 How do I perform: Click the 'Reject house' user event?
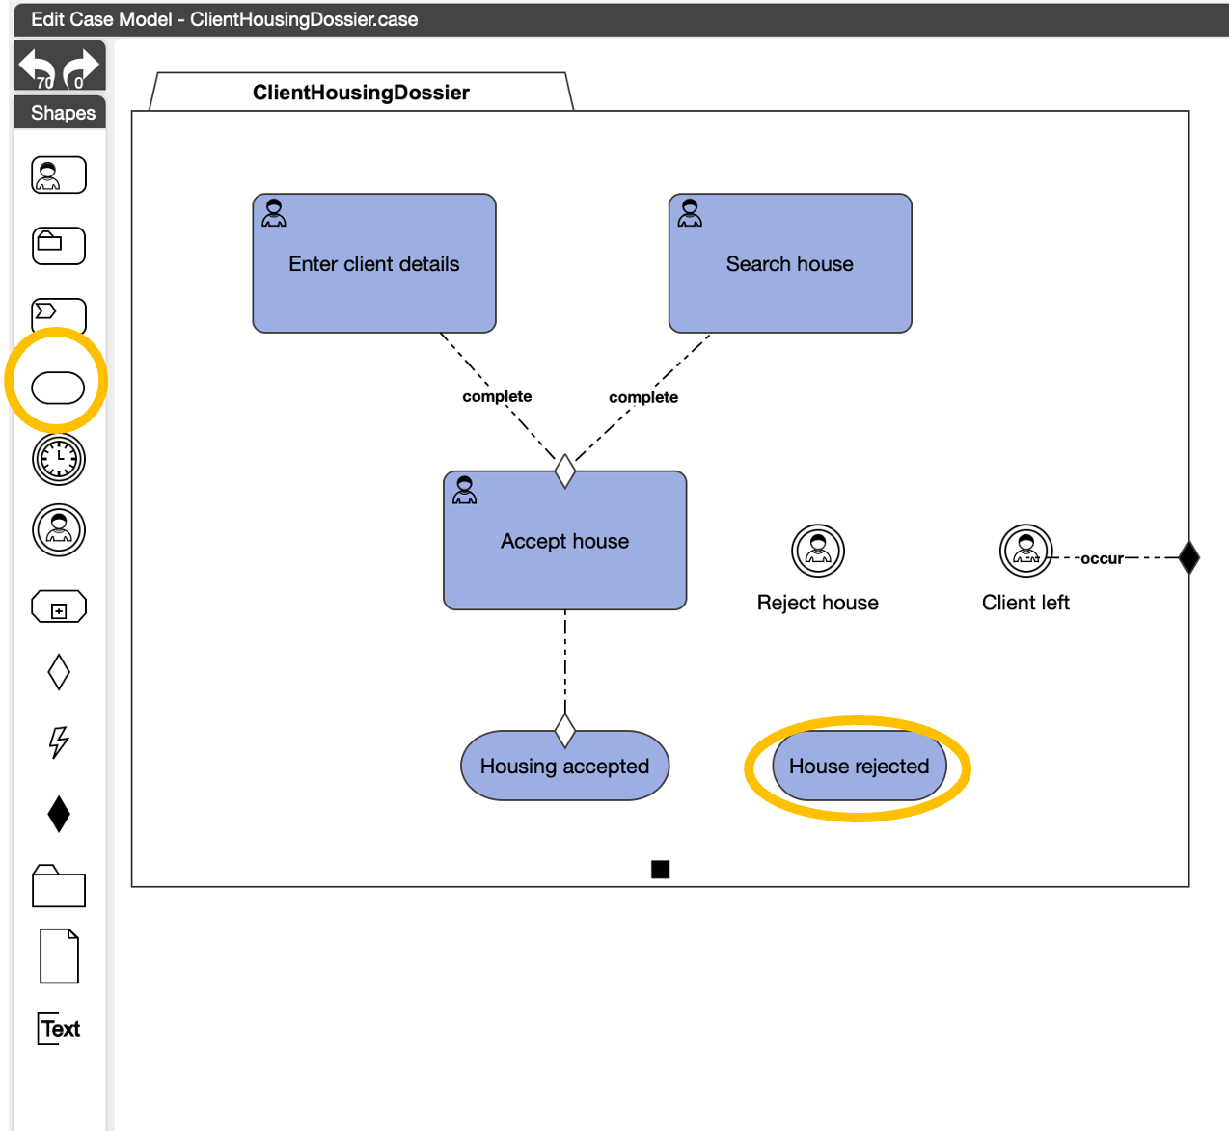point(818,551)
